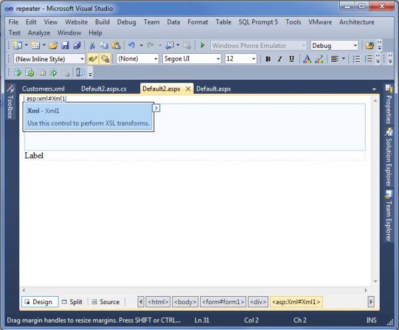Toggle the highlighted overlapping squares style icon
Image resolution: width=399 pixels, height=330 pixels.
coord(105,59)
